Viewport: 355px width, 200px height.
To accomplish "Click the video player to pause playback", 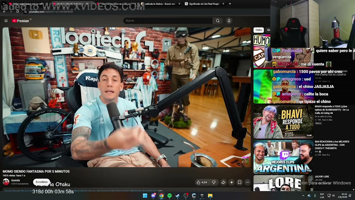I will pos(127,97).
